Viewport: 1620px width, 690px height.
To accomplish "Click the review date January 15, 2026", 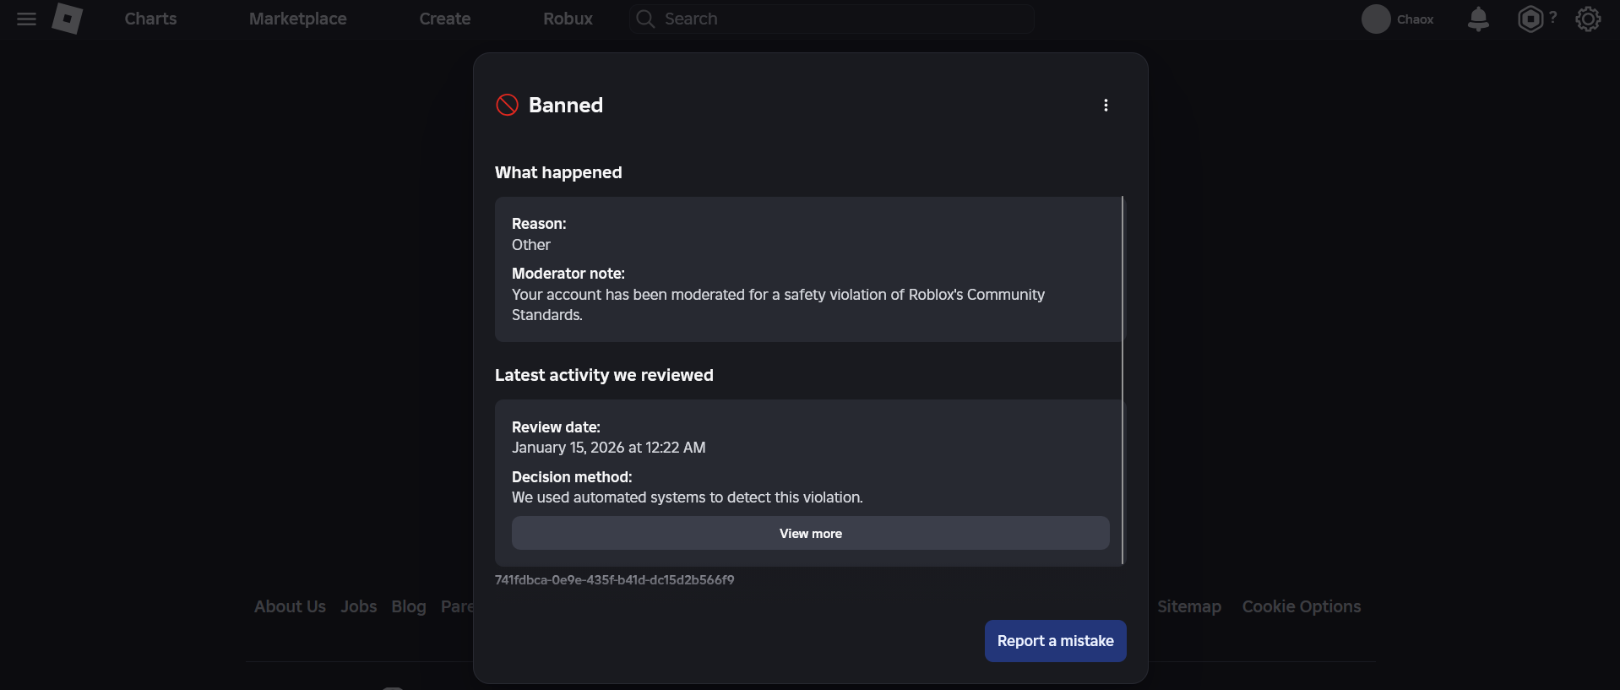I will [x=608, y=448].
